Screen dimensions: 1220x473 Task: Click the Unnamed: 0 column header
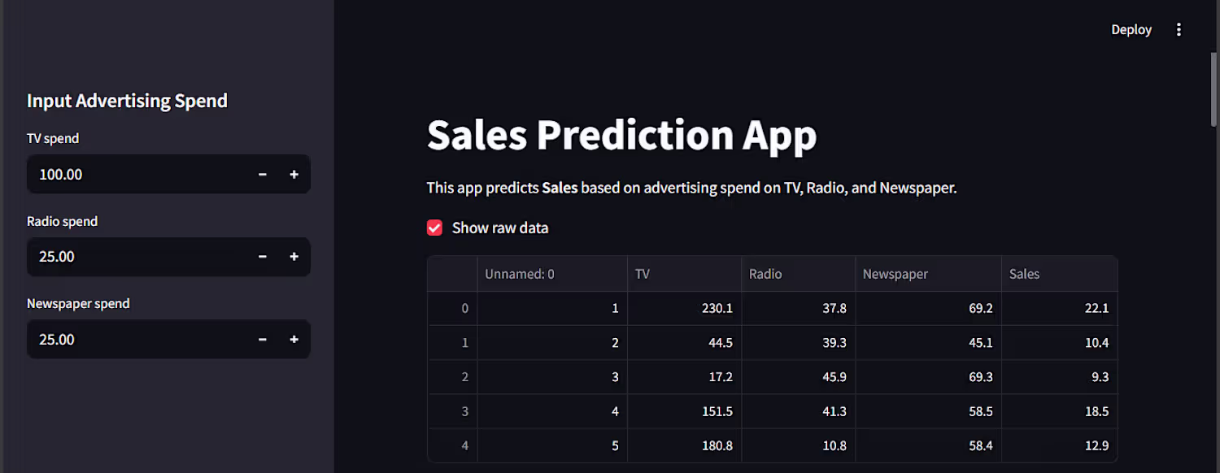click(x=552, y=274)
